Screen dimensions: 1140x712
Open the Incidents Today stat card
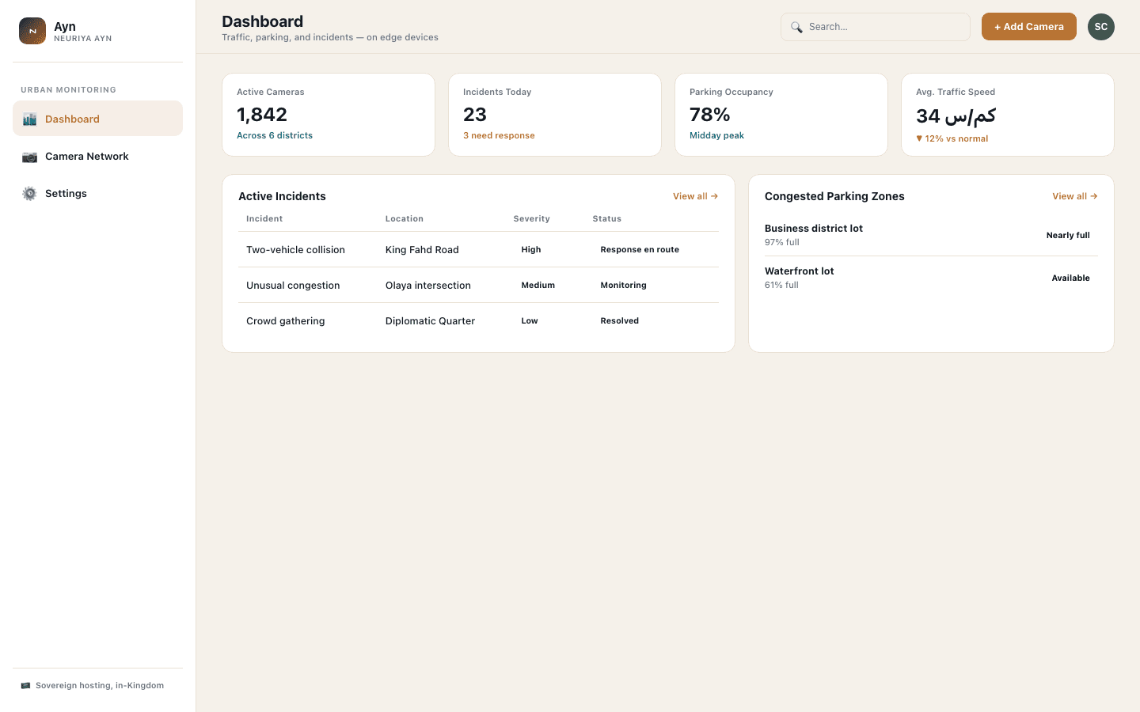point(555,115)
